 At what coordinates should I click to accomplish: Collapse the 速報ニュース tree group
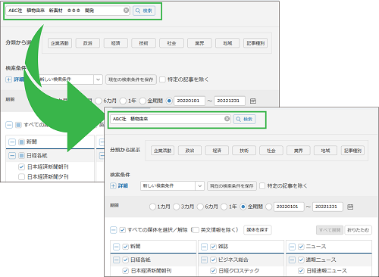pyautogui.click(x=292, y=260)
